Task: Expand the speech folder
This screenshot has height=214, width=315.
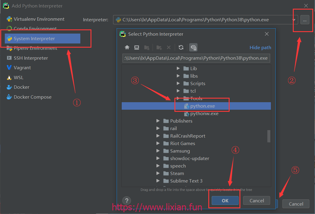Action: click(158, 166)
